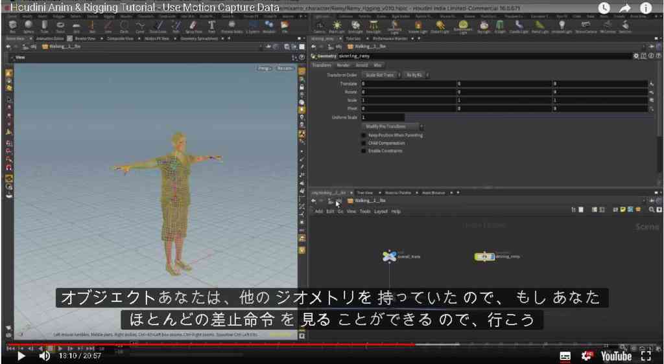Select the Draw Curve shelf tool
This screenshot has width=664, height=364.
[158, 27]
